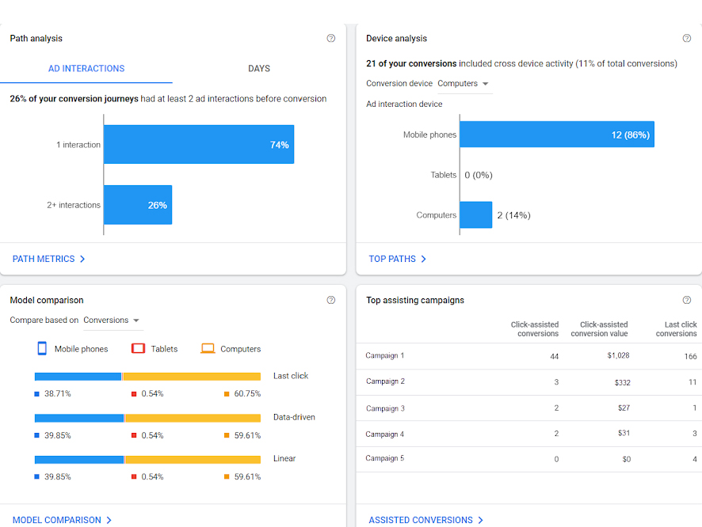
Task: Click the Last click model bar
Action: click(147, 377)
